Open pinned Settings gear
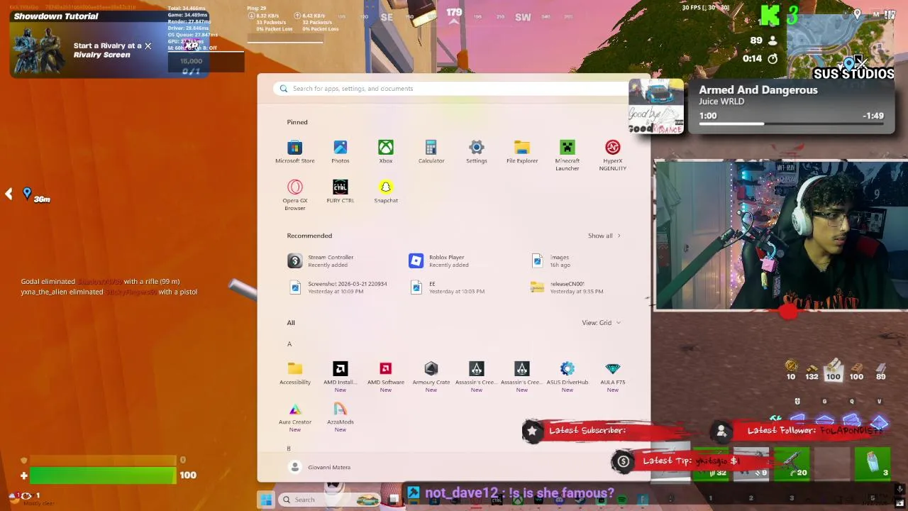The height and width of the screenshot is (511, 908). click(x=477, y=152)
